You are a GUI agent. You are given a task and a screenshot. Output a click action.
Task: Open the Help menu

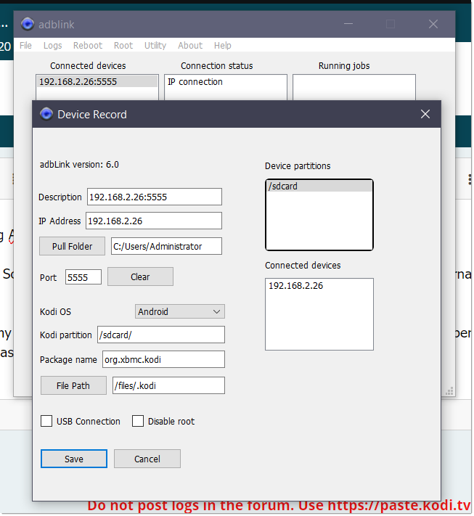(x=223, y=46)
